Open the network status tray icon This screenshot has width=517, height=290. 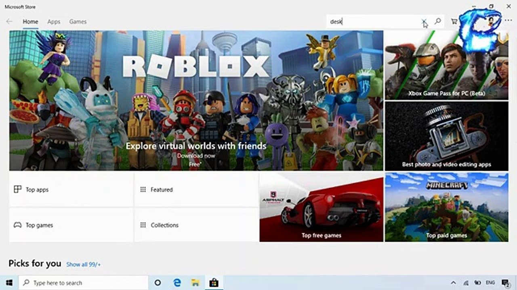[x=466, y=283]
